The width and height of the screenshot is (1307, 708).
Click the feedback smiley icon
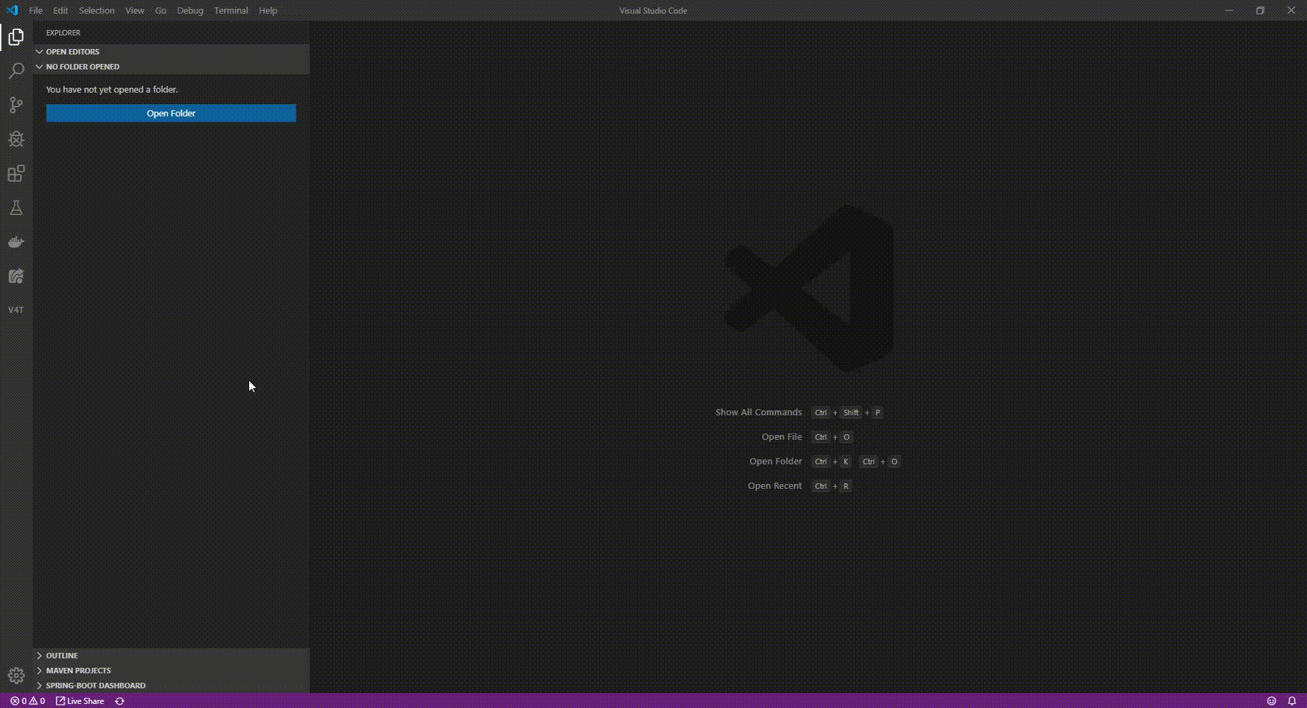(1271, 701)
